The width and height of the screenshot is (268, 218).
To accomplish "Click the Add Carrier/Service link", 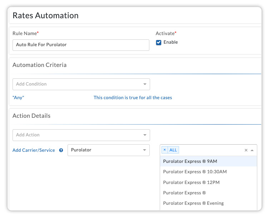I will [x=34, y=150].
